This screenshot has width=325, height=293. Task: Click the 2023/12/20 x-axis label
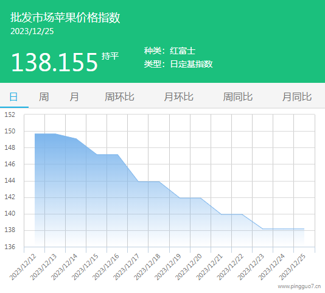point(189,267)
